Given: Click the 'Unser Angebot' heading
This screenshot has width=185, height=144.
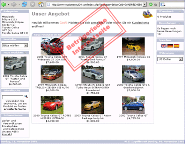Looking at the screenshot, I should click(x=51, y=14).
